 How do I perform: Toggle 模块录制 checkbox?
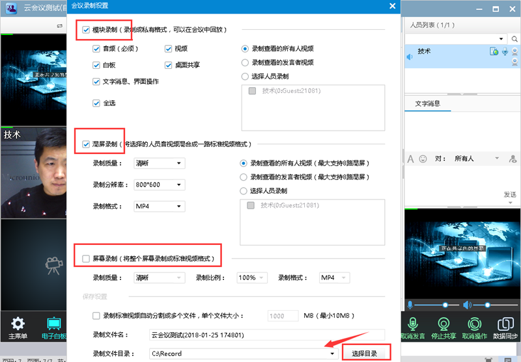[x=86, y=30]
